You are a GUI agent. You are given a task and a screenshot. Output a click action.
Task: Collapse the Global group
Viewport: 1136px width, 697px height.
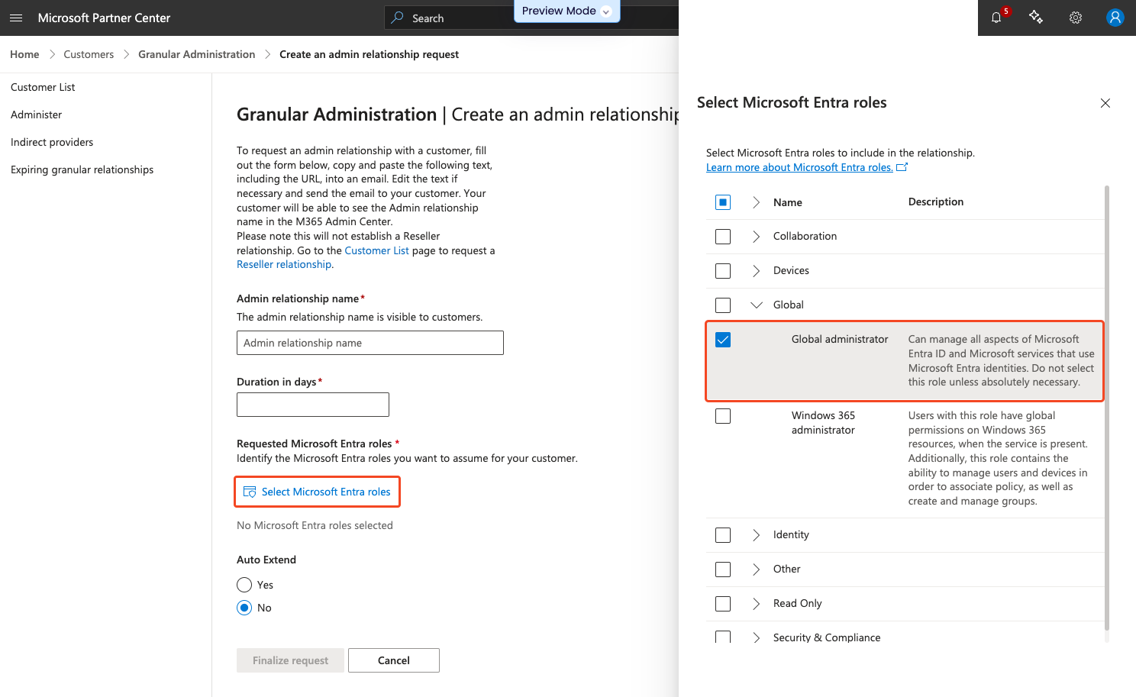click(x=757, y=305)
